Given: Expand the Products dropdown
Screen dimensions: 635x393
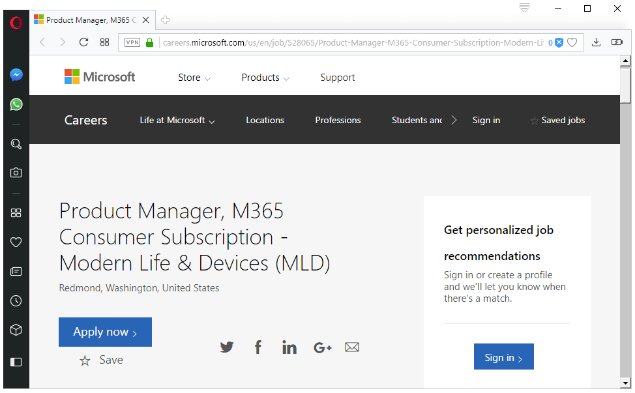Looking at the screenshot, I should [x=265, y=78].
